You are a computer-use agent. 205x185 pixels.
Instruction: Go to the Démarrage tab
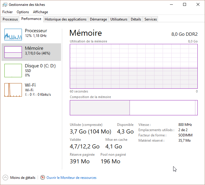[98, 19]
